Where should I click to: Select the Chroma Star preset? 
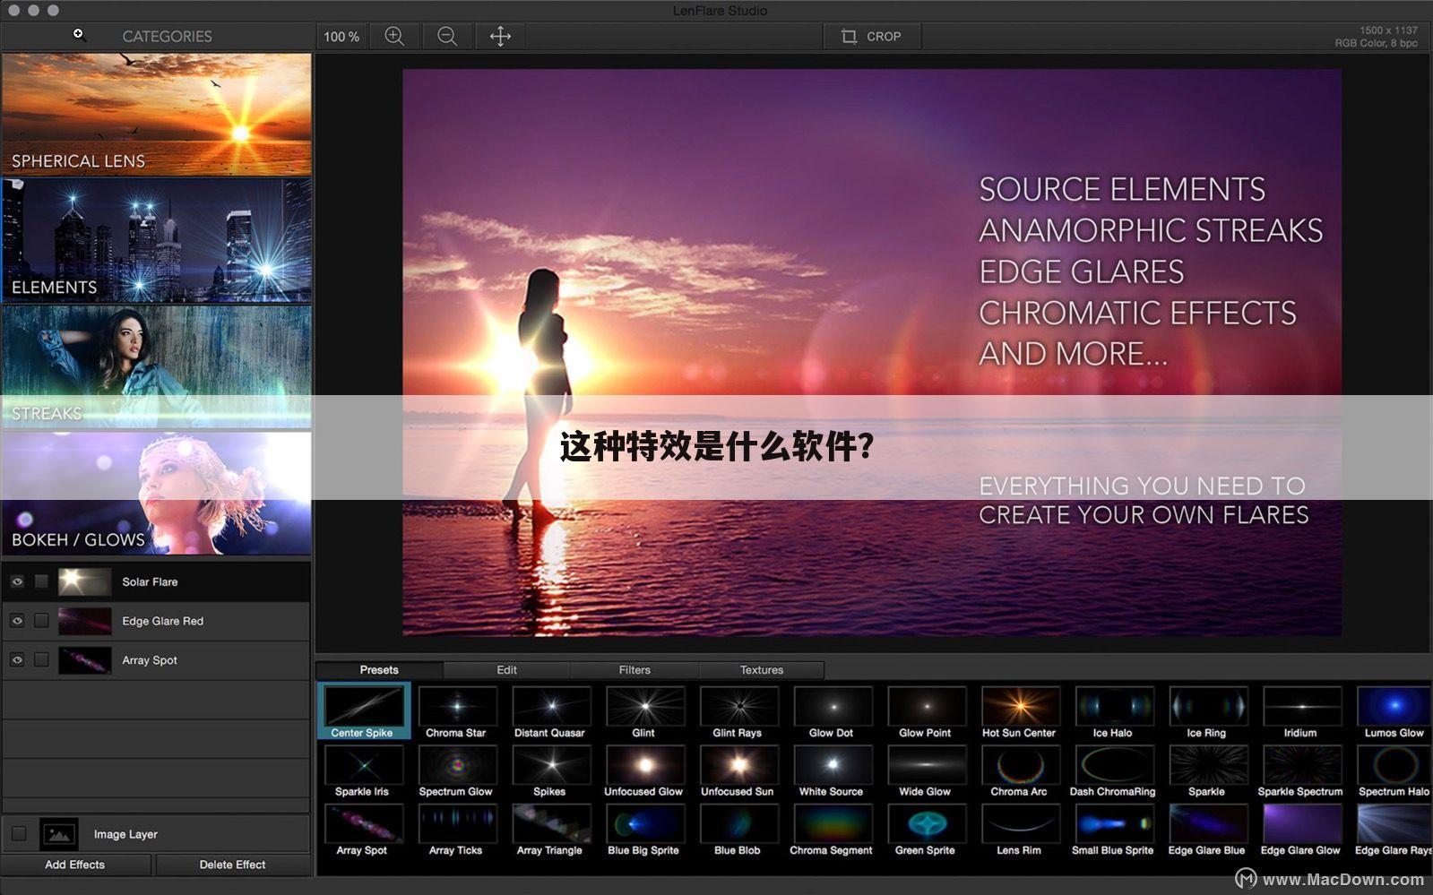(456, 711)
